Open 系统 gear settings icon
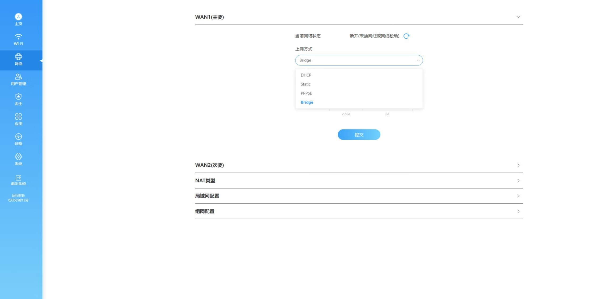595x299 pixels. click(18, 157)
